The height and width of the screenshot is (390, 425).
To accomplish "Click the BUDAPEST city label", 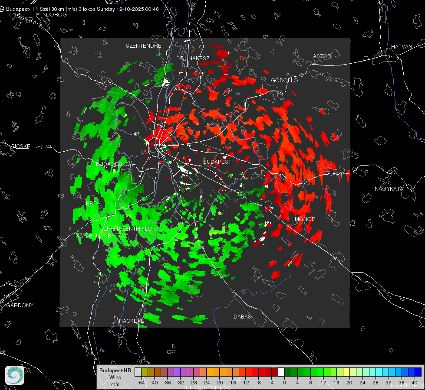I will (217, 162).
